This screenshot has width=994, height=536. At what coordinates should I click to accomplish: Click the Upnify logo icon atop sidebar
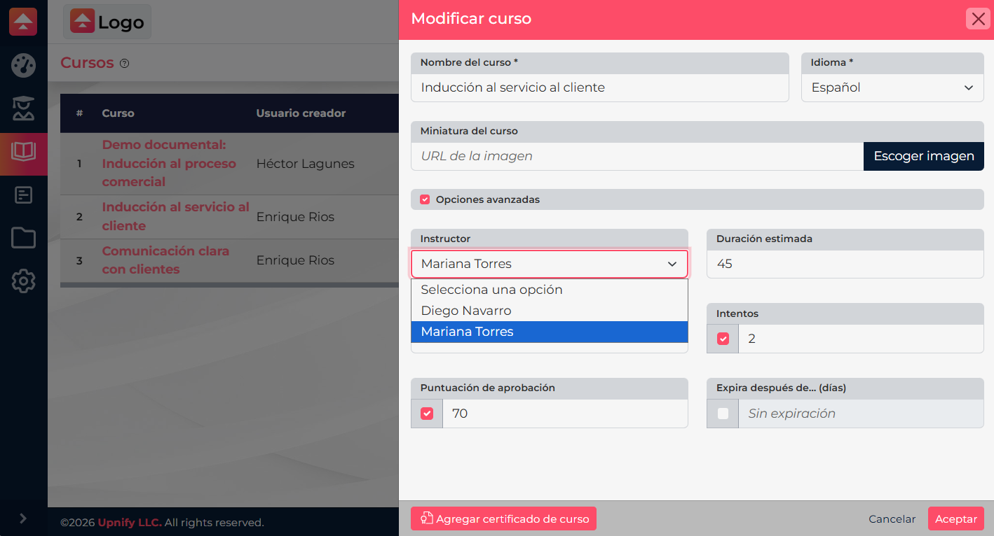23,22
